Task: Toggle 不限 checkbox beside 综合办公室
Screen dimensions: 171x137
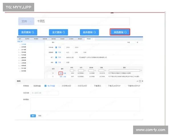Action: [x=56, y=57]
